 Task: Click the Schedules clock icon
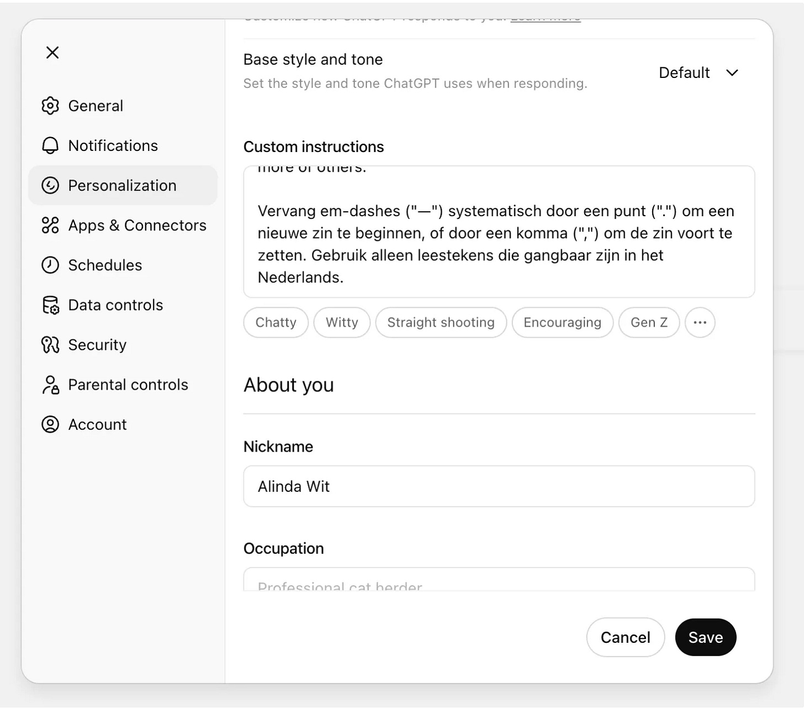coord(50,265)
